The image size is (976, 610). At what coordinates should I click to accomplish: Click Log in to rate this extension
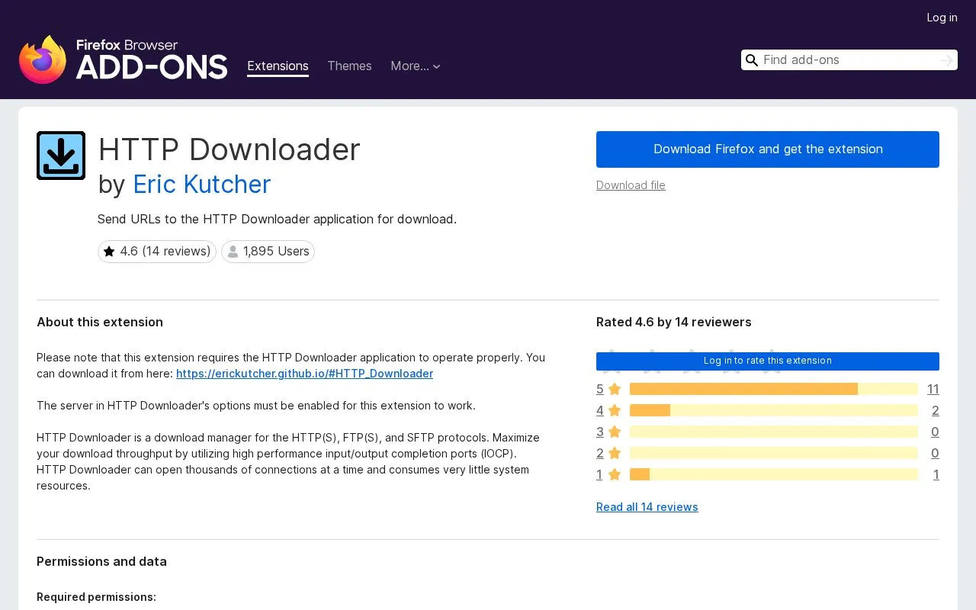(x=768, y=361)
